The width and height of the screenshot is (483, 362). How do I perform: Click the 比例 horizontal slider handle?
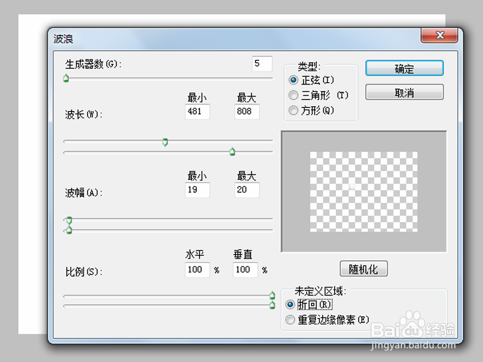272,296
